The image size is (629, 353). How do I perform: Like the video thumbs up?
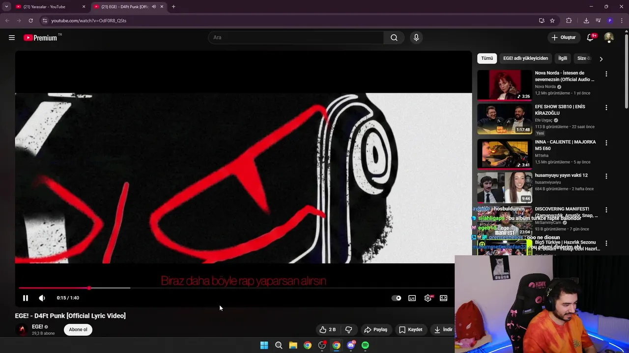[x=327, y=329]
